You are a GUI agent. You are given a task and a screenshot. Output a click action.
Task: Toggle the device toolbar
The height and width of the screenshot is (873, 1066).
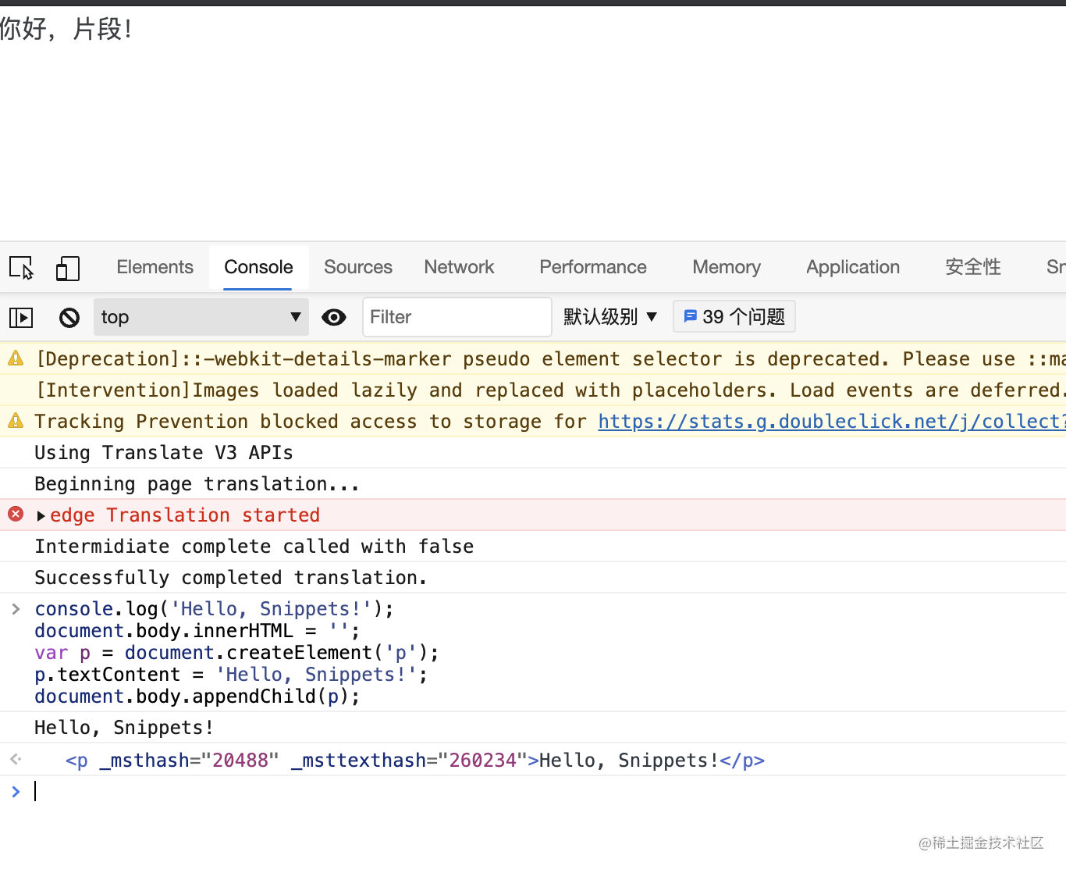coord(68,267)
